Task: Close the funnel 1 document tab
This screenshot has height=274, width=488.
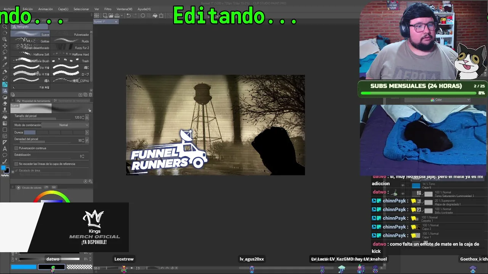Action: [116, 22]
